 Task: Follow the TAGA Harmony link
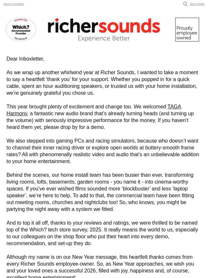(174, 106)
